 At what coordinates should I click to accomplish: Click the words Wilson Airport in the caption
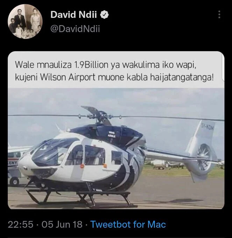pyautogui.click(x=68, y=77)
